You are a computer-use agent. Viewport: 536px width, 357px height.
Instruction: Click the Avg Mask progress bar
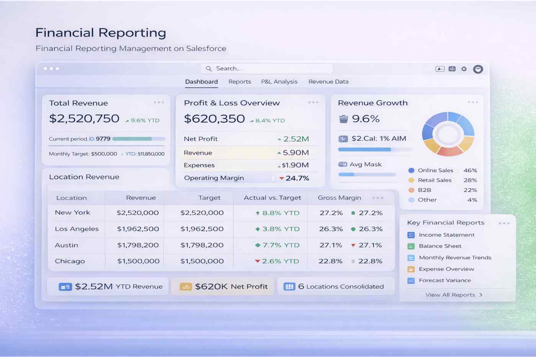(x=367, y=174)
